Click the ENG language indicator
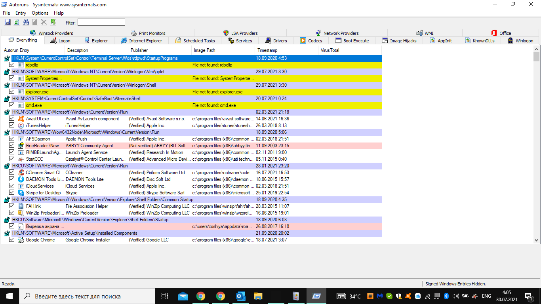Viewport: 541px width, 304px height. [486, 296]
